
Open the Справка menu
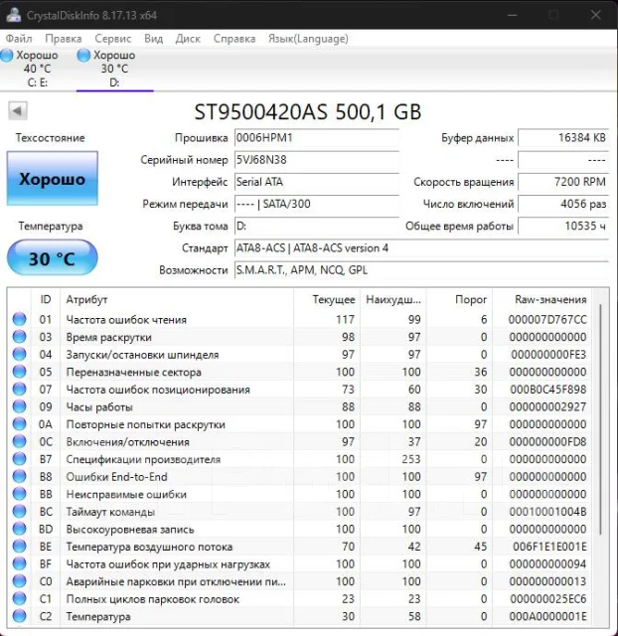click(234, 39)
